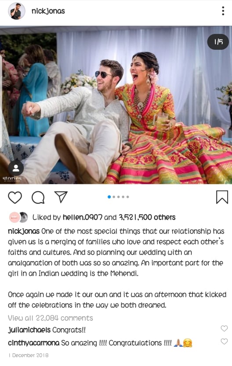Open cinthyacarmona commenter profile

pyautogui.click(x=33, y=343)
